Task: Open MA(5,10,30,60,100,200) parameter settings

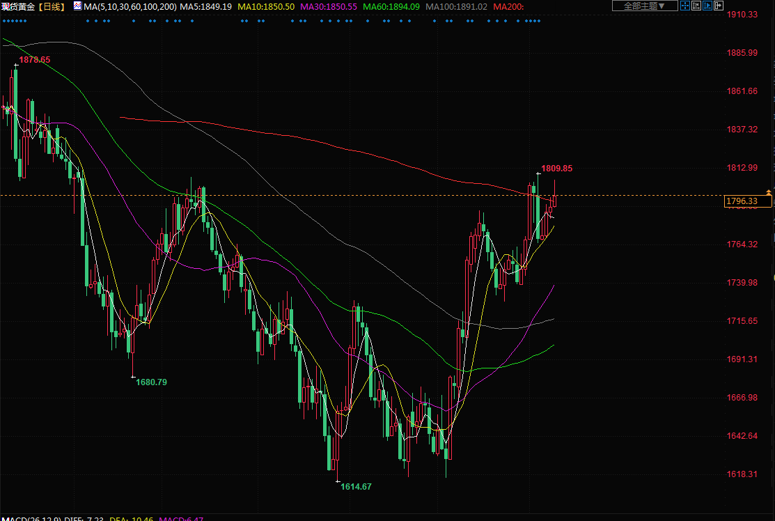Action: [130, 6]
